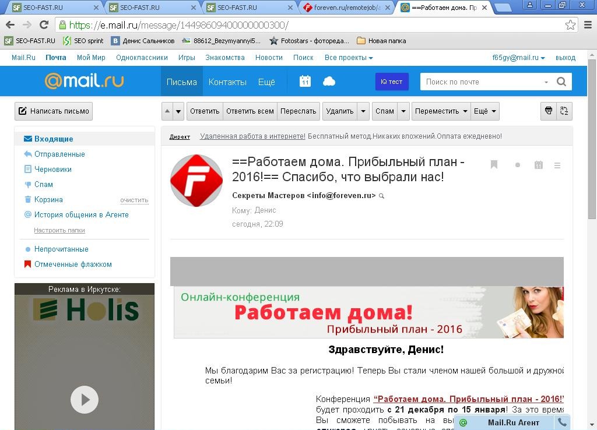The width and height of the screenshot is (597, 430).
Task: Switch to the Контакты tab
Action: (x=227, y=82)
